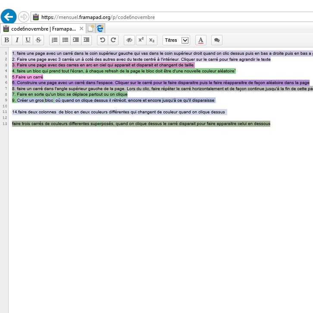Redo the last undone edit
The width and height of the screenshot is (313, 313).
click(113, 40)
